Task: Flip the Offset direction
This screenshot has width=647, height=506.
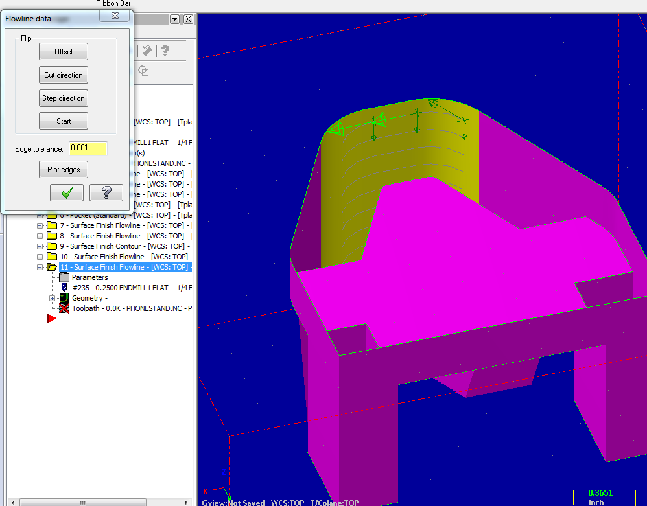Action: tap(64, 52)
